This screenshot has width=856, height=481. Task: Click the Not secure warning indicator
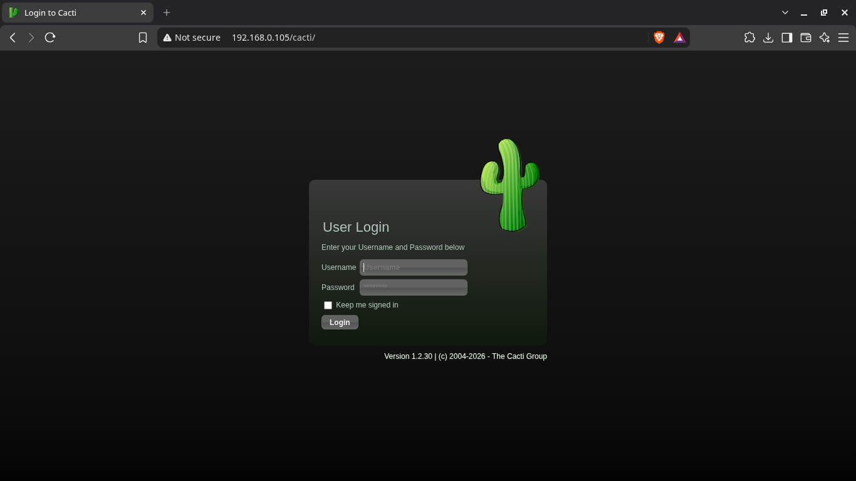(192, 38)
